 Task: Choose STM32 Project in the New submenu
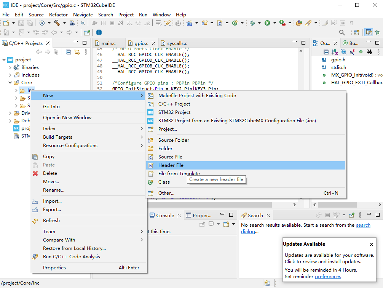246,112
